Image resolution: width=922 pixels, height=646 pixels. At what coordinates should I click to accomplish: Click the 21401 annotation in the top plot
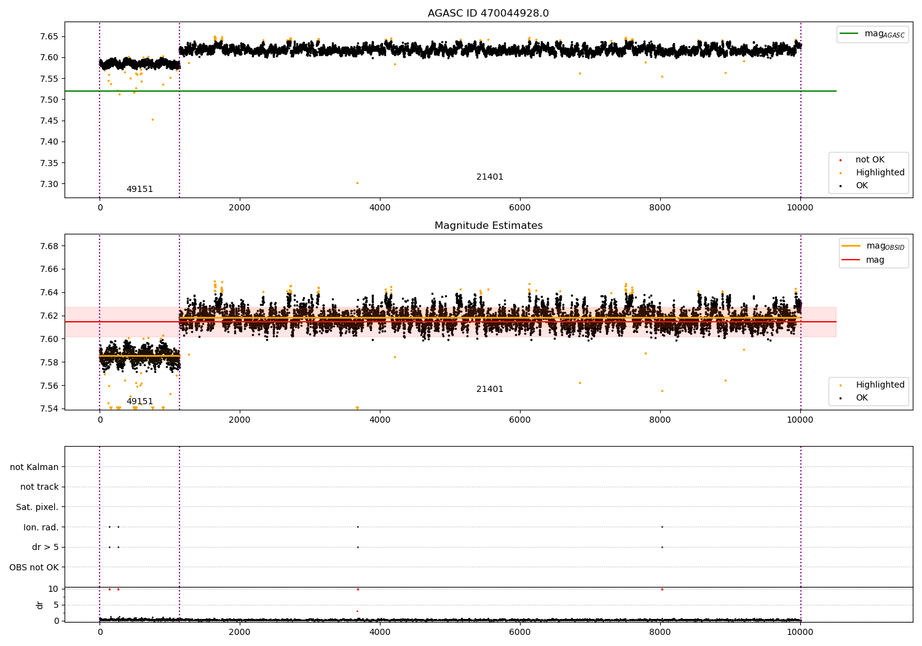coord(490,177)
